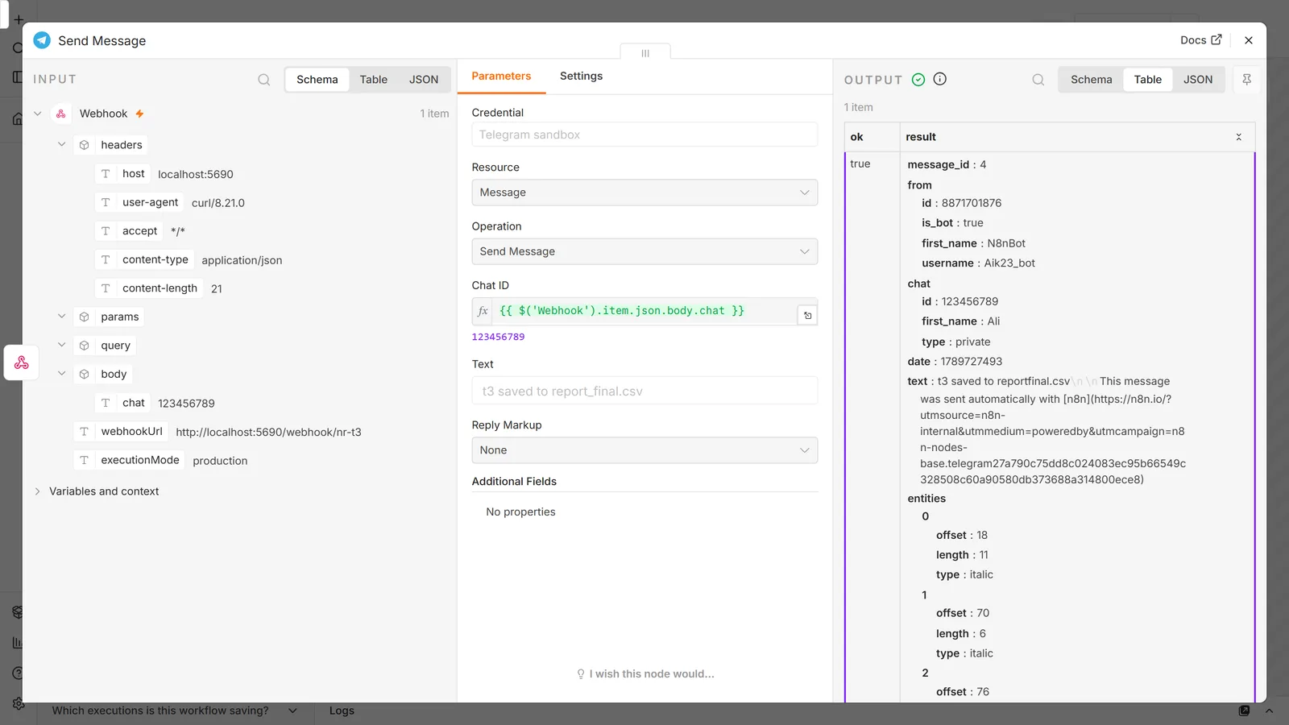1289x725 pixels.
Task: Switch input view to Table
Action: coord(373,80)
